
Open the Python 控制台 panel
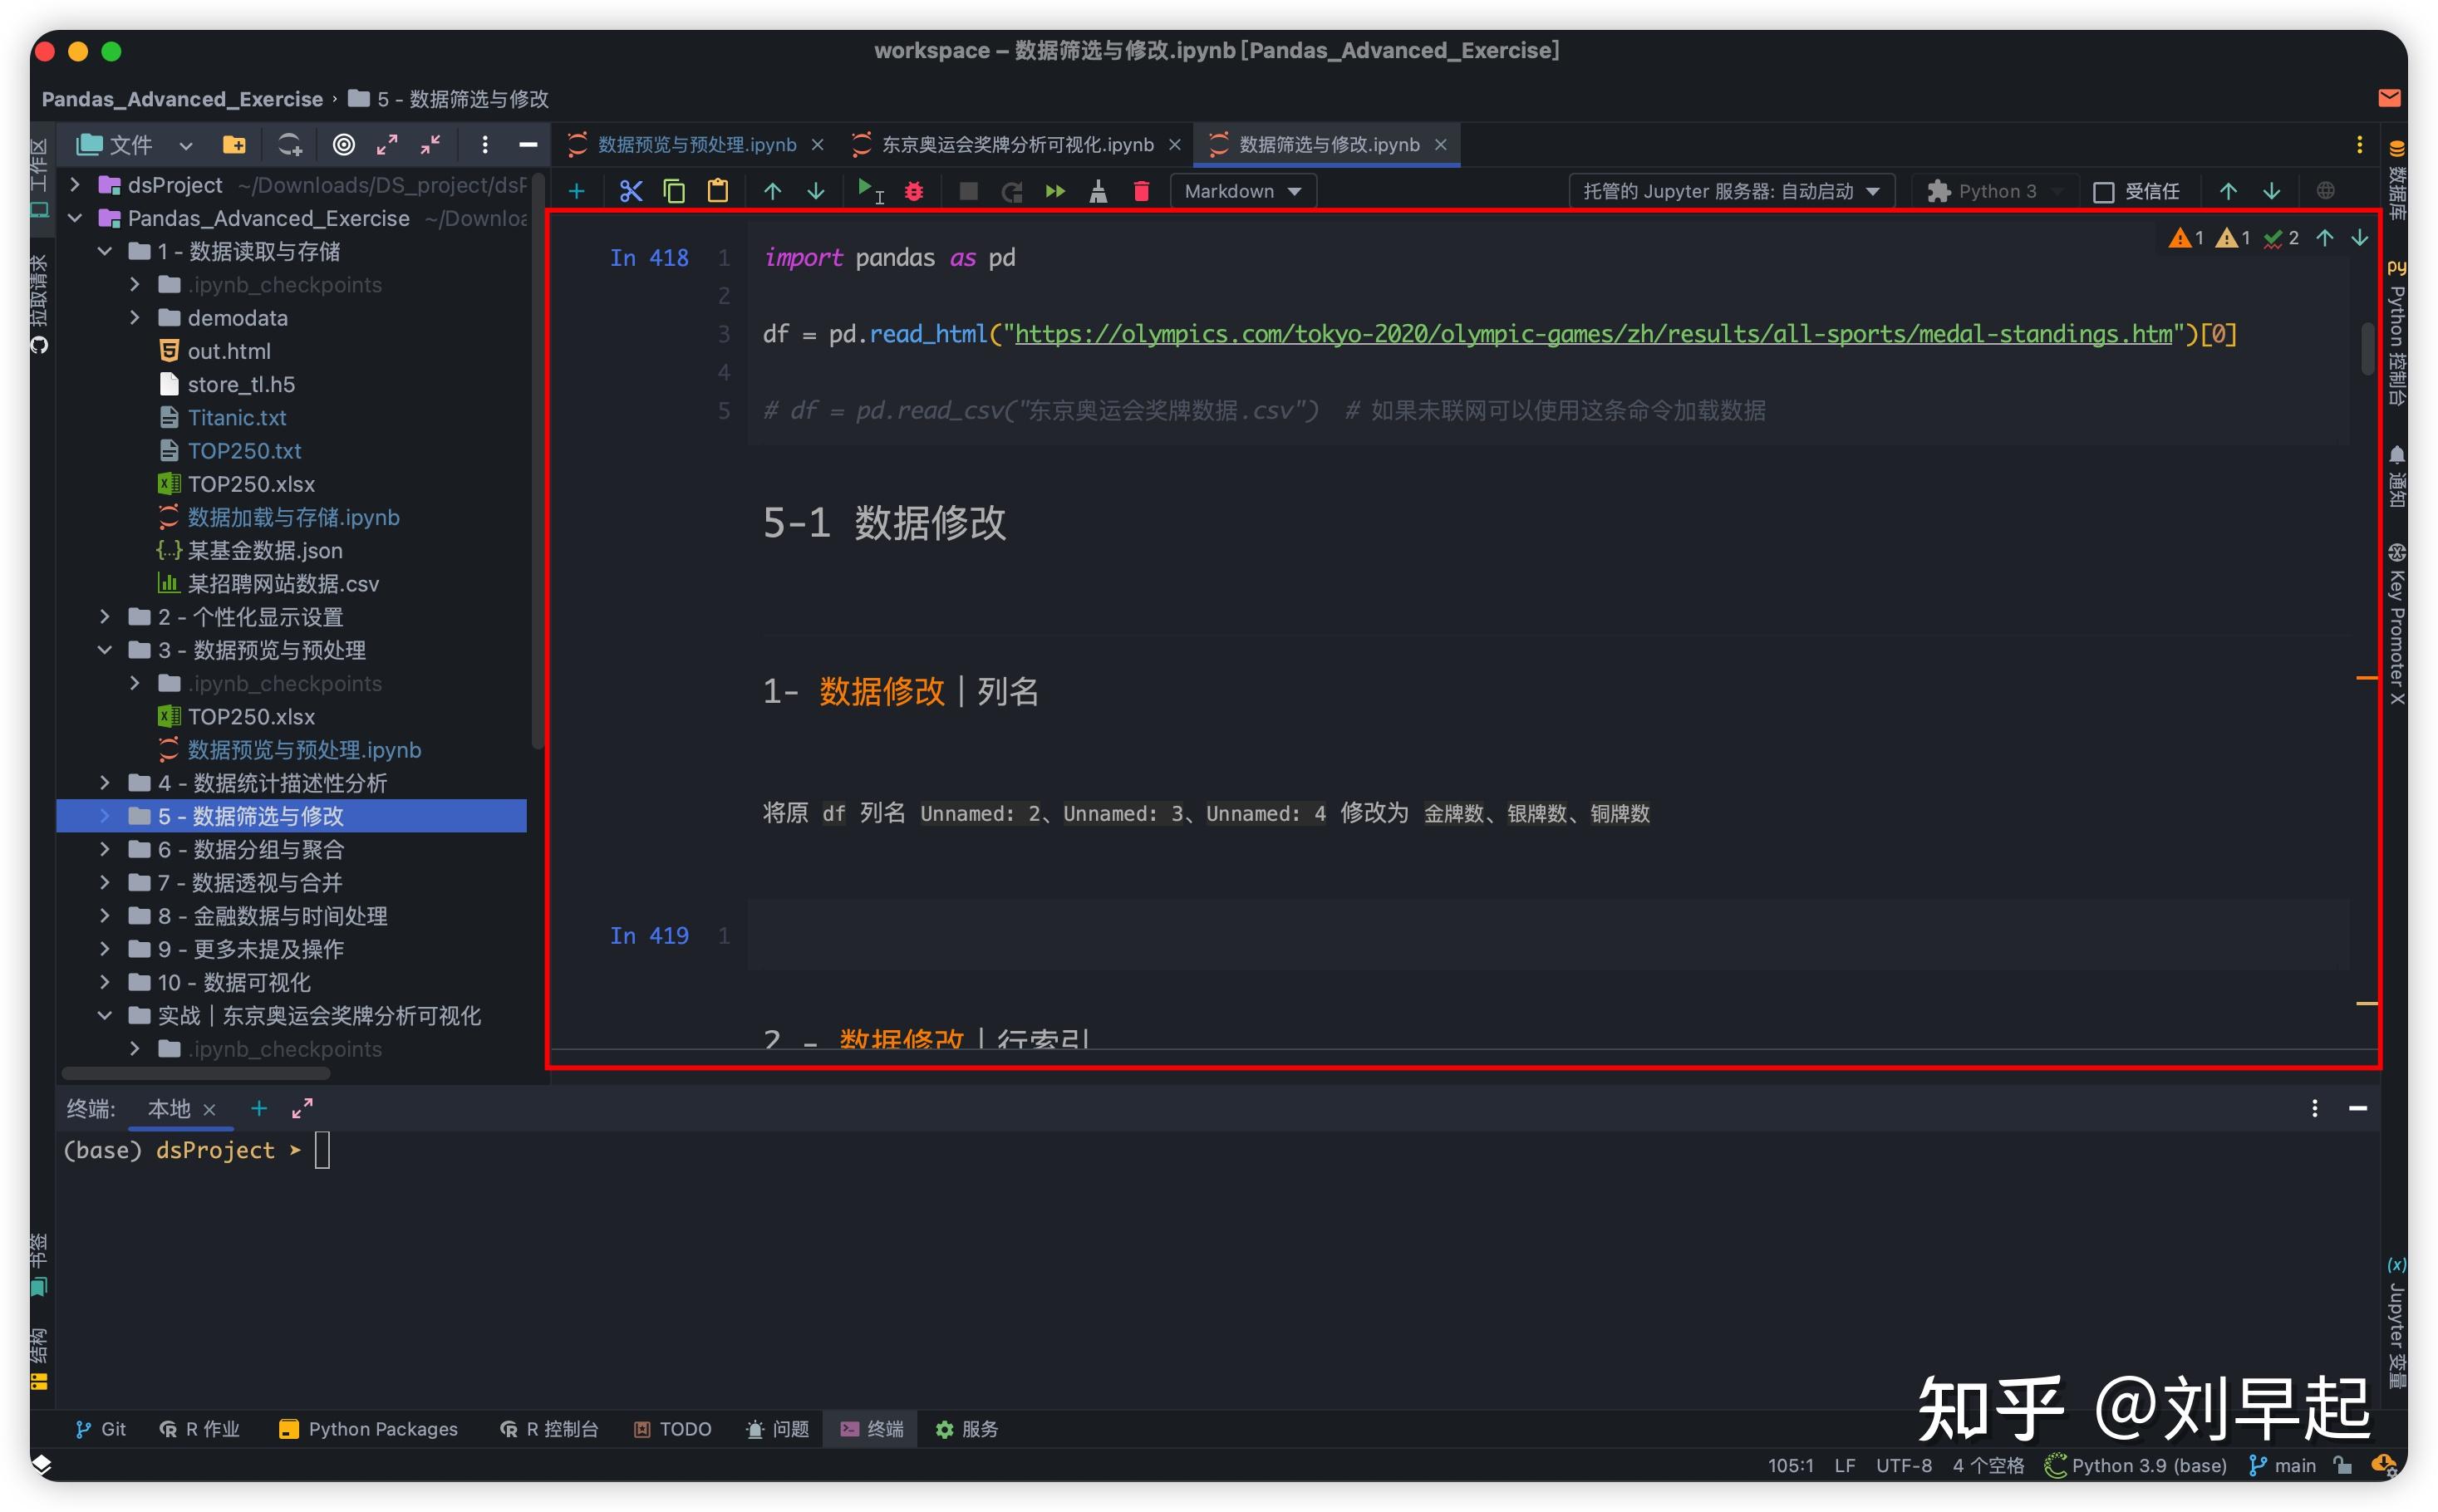[x=2397, y=330]
